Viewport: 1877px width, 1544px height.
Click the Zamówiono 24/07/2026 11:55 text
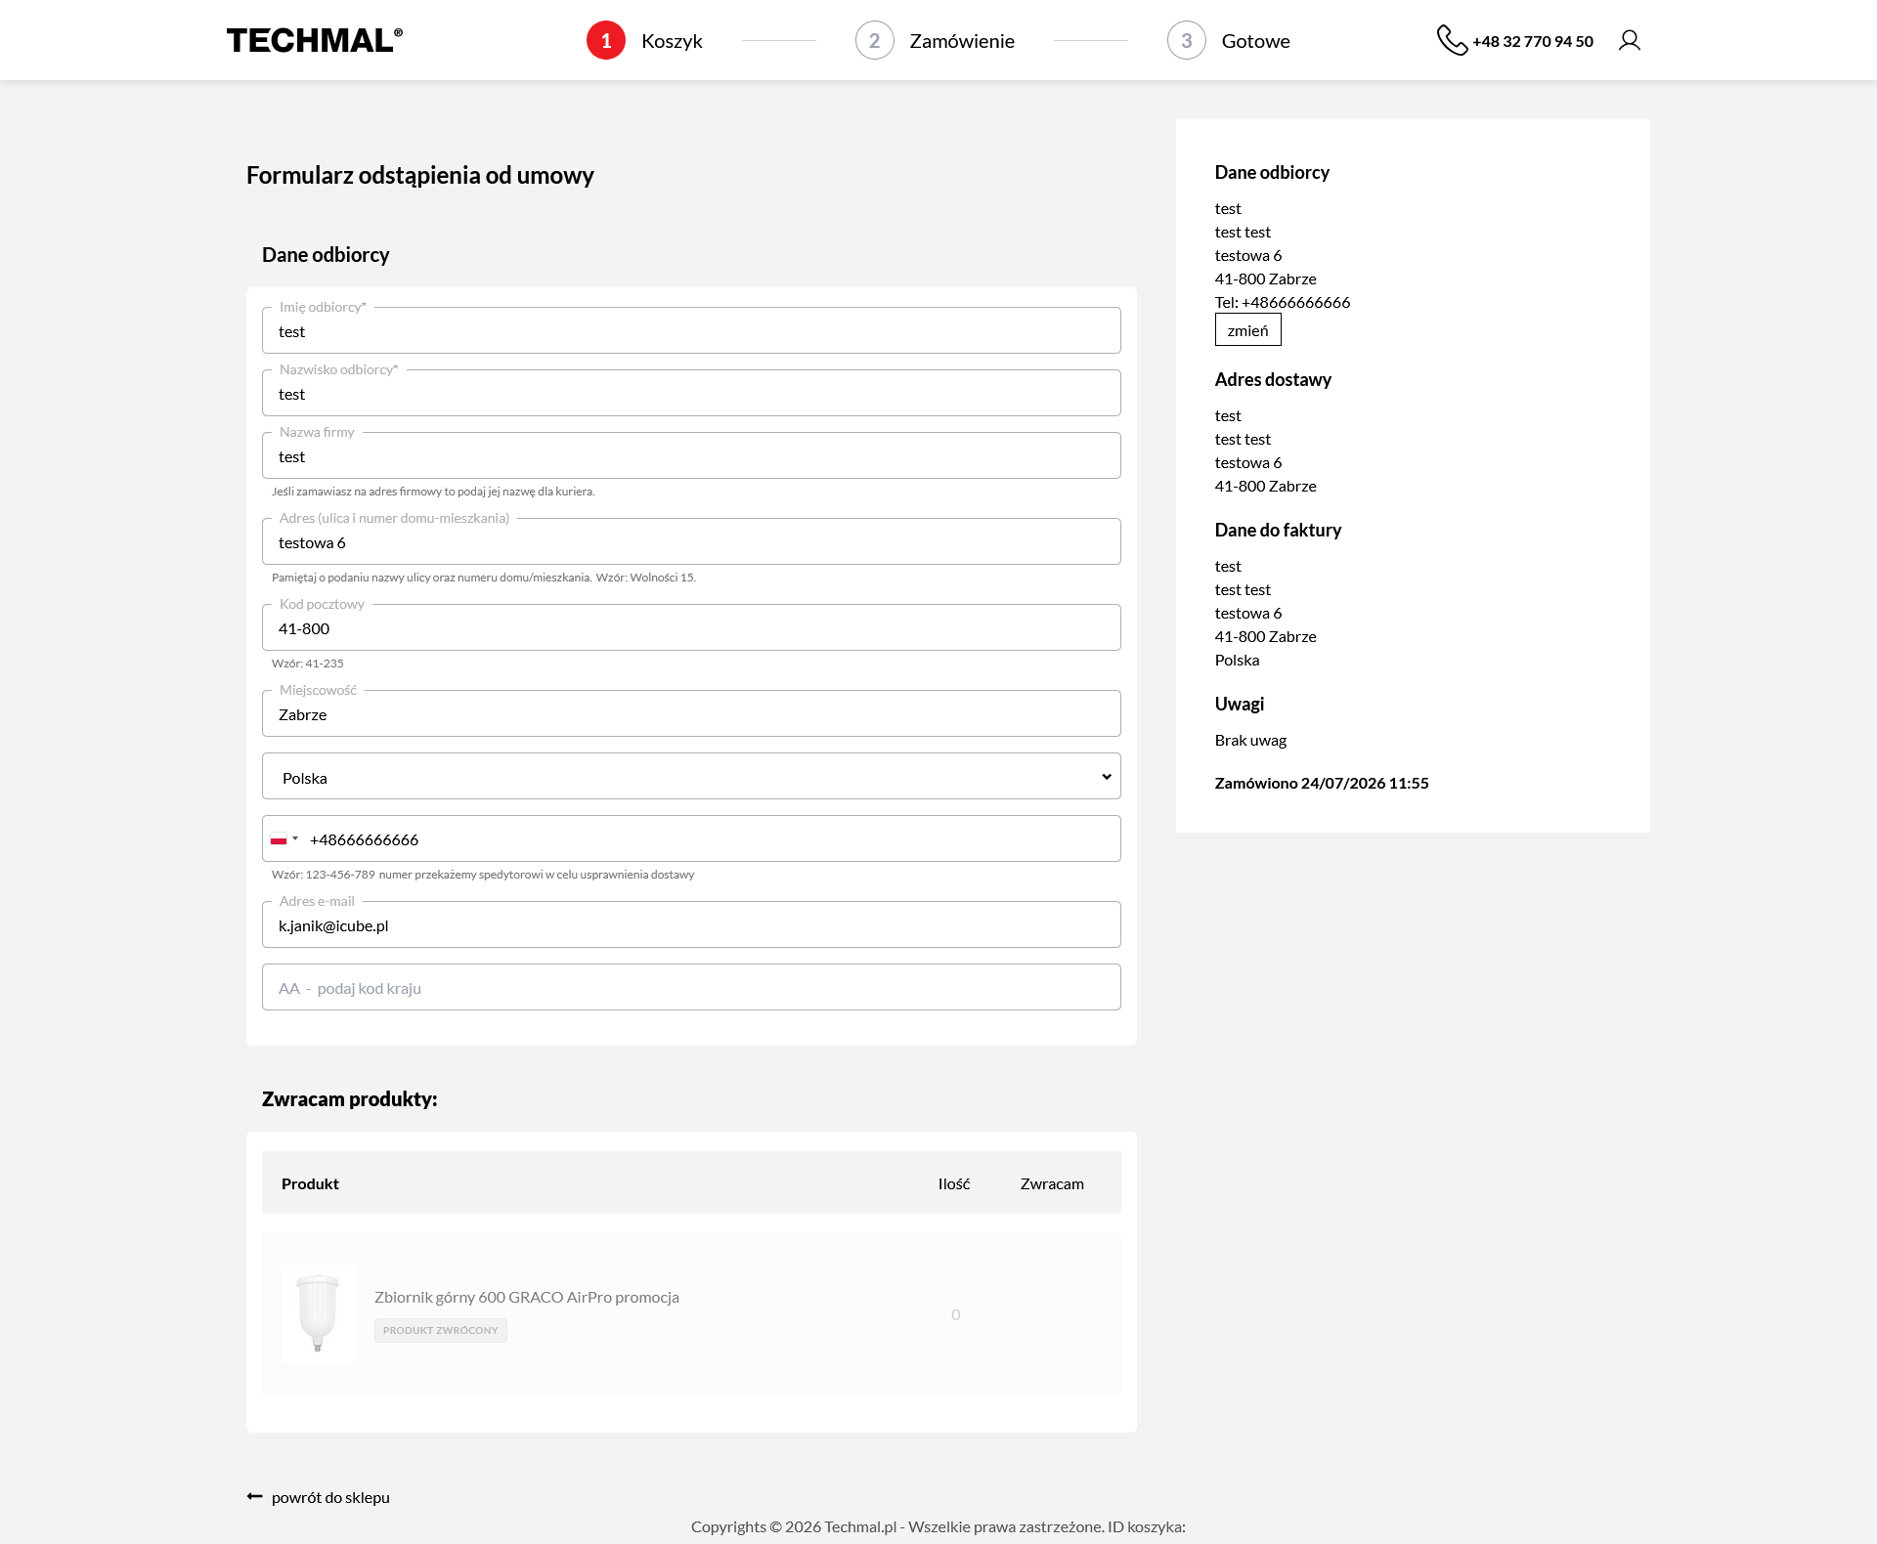tap(1322, 783)
